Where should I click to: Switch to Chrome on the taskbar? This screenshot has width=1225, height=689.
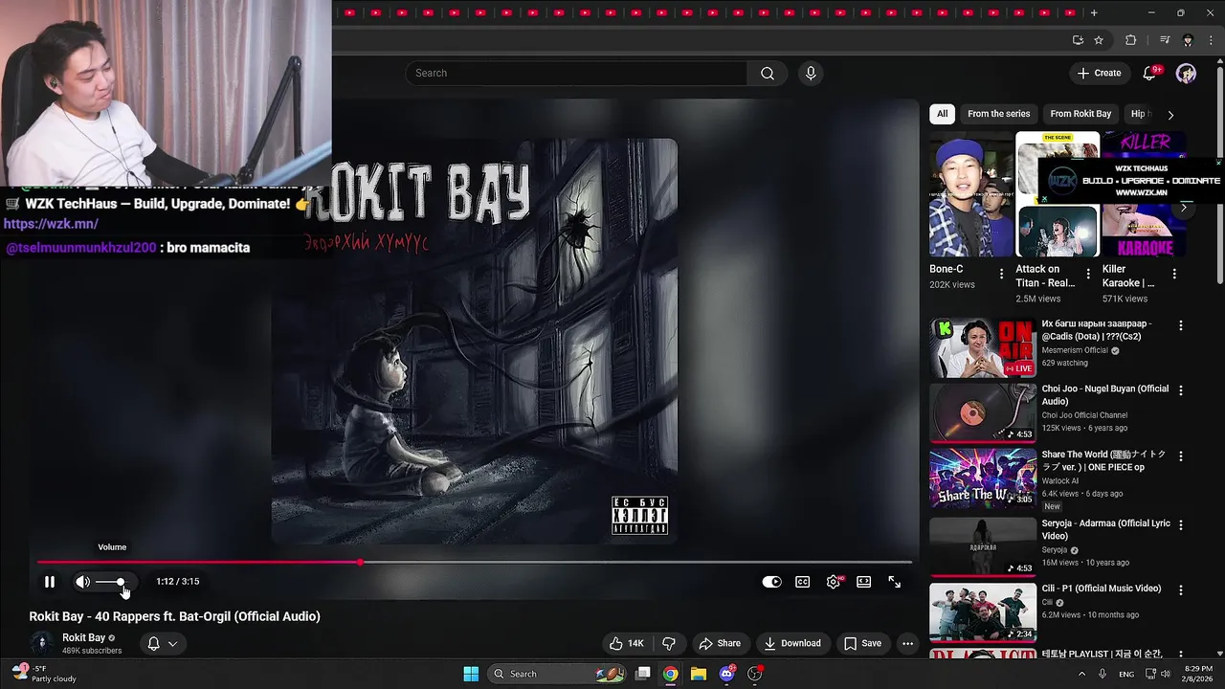tap(671, 674)
